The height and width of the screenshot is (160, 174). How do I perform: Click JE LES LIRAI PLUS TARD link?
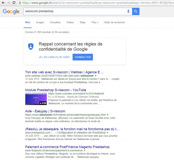point(54,57)
